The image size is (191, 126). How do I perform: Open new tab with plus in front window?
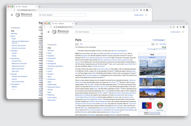(76, 23)
